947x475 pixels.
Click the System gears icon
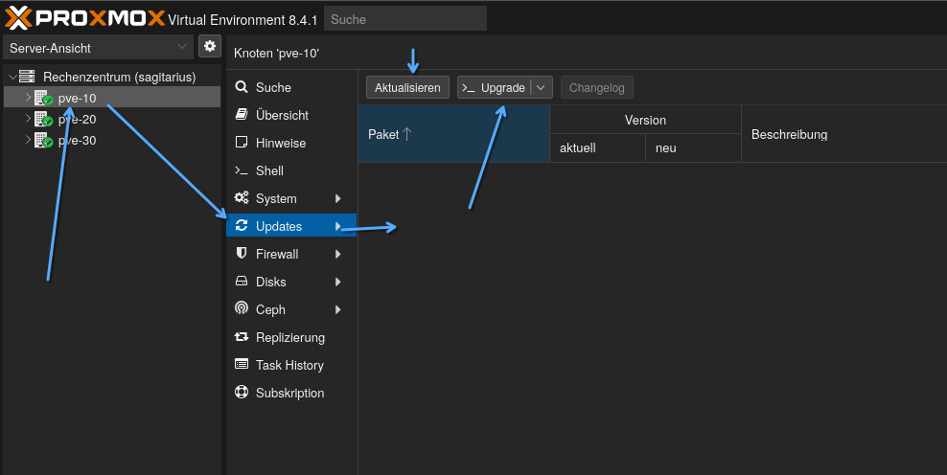pyautogui.click(x=241, y=197)
